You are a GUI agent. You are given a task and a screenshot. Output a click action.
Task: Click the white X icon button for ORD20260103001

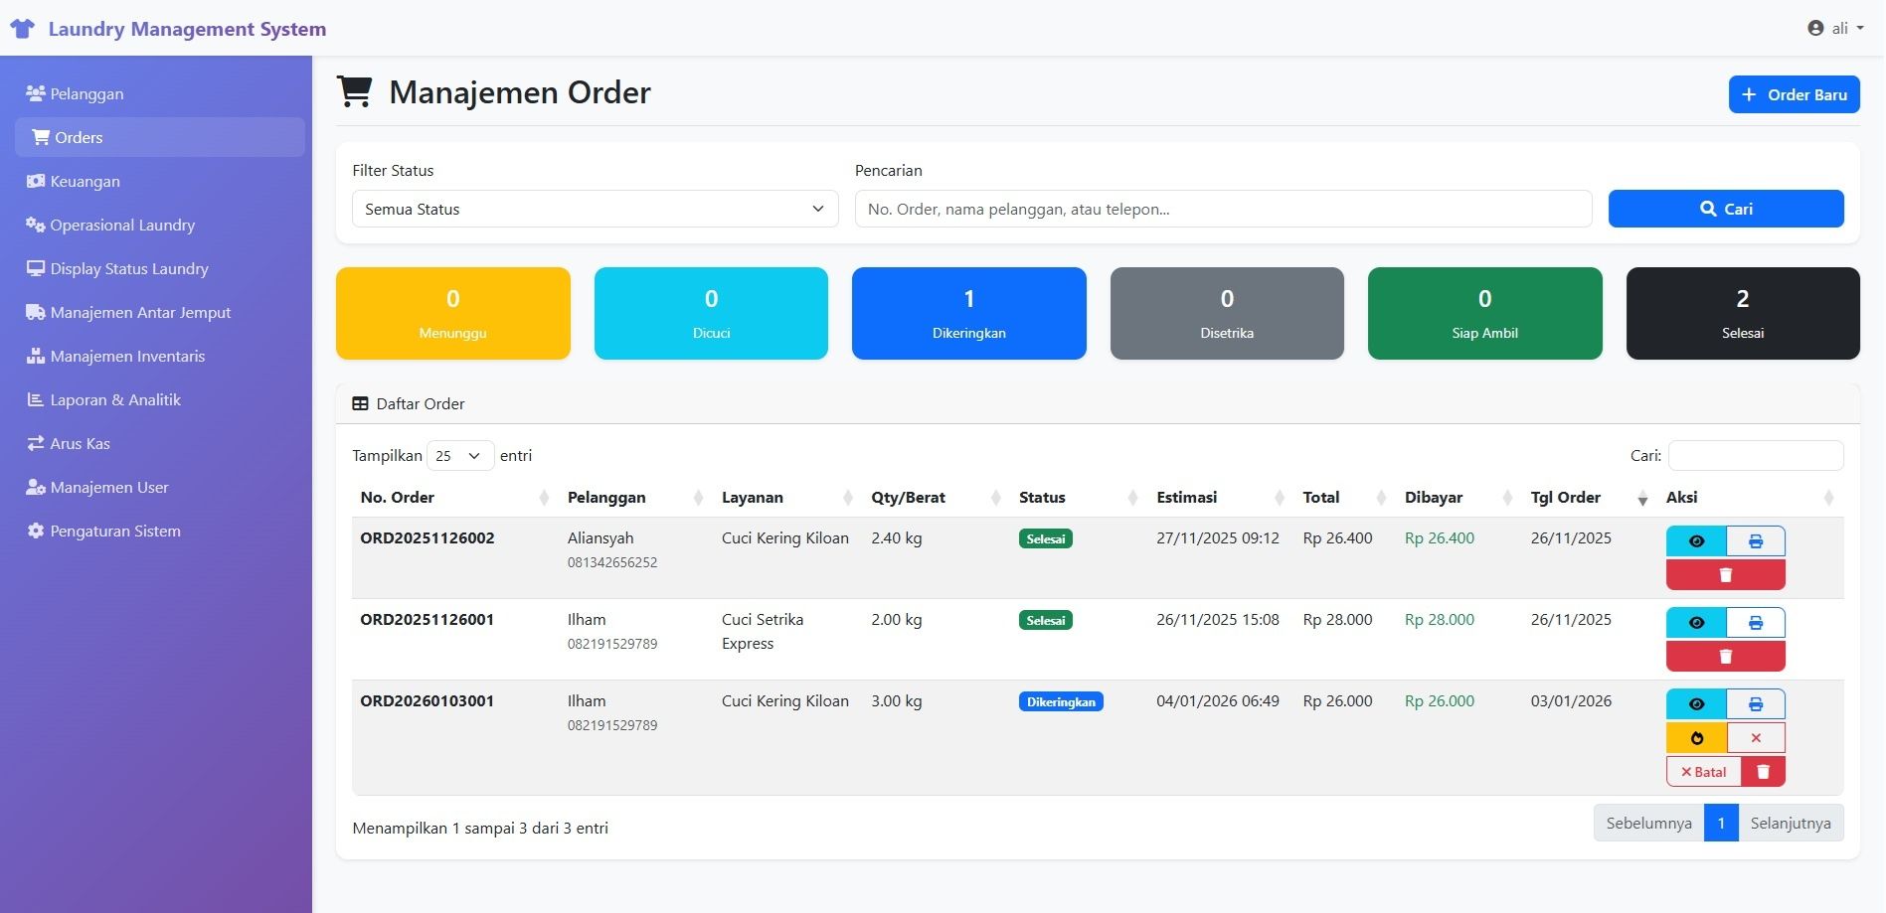(1755, 738)
